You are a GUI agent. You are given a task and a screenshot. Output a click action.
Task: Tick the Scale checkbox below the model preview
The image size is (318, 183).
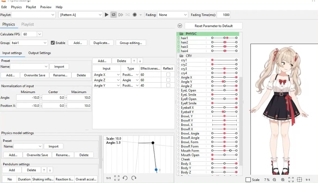[248, 179]
